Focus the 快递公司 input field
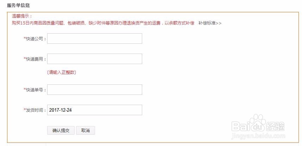 point(95,39)
